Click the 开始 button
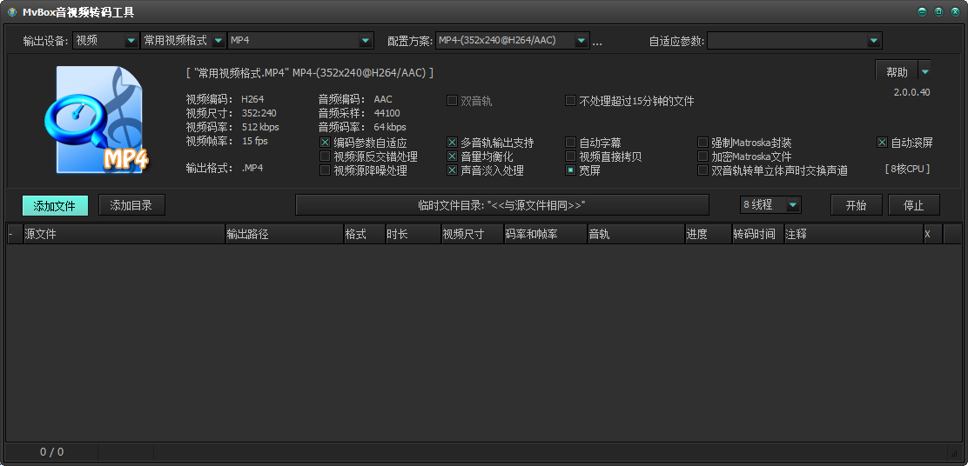 point(857,205)
